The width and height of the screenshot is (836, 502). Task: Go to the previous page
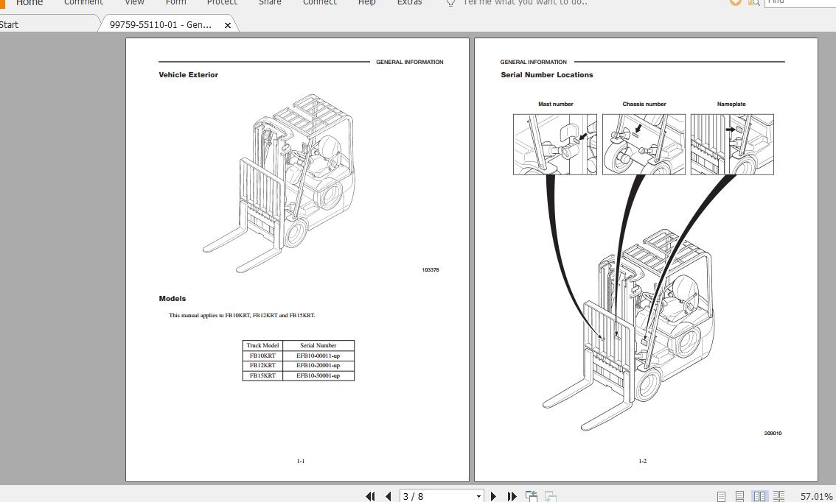tap(388, 496)
